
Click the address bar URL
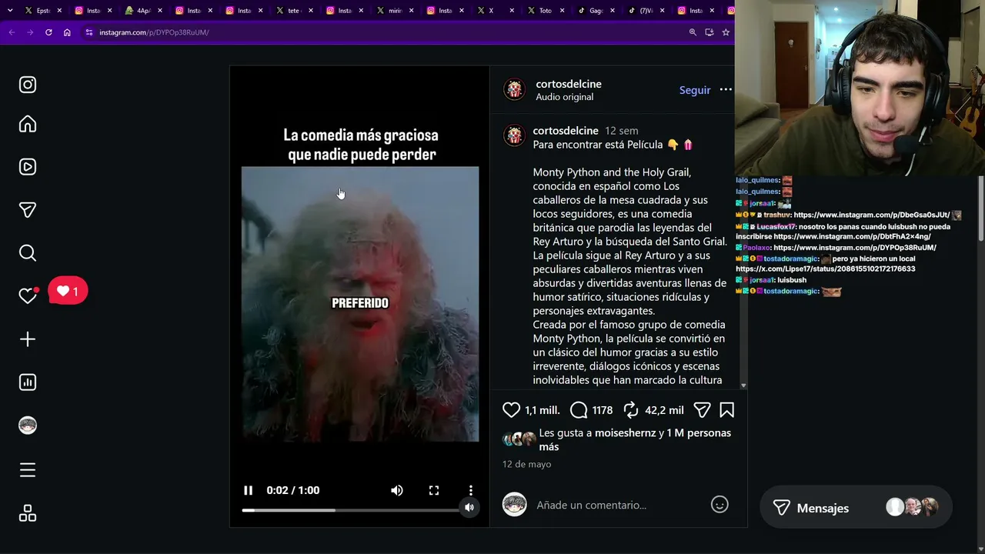(154, 32)
